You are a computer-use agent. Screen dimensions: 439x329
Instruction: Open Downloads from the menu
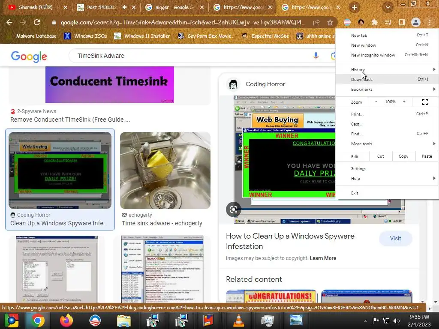(x=387, y=79)
